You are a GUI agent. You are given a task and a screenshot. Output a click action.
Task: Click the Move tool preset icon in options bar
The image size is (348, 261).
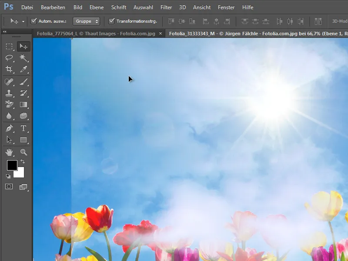(14, 21)
